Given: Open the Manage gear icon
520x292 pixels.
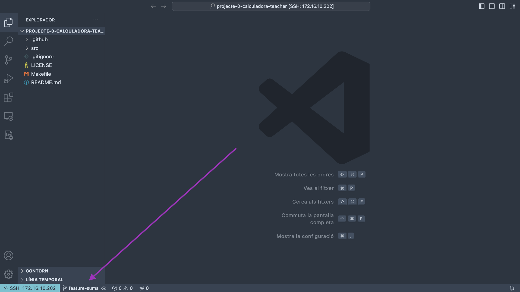Looking at the screenshot, I should pos(9,274).
